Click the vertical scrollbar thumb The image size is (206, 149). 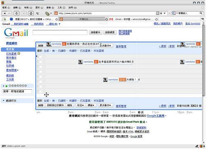click(x=204, y=60)
